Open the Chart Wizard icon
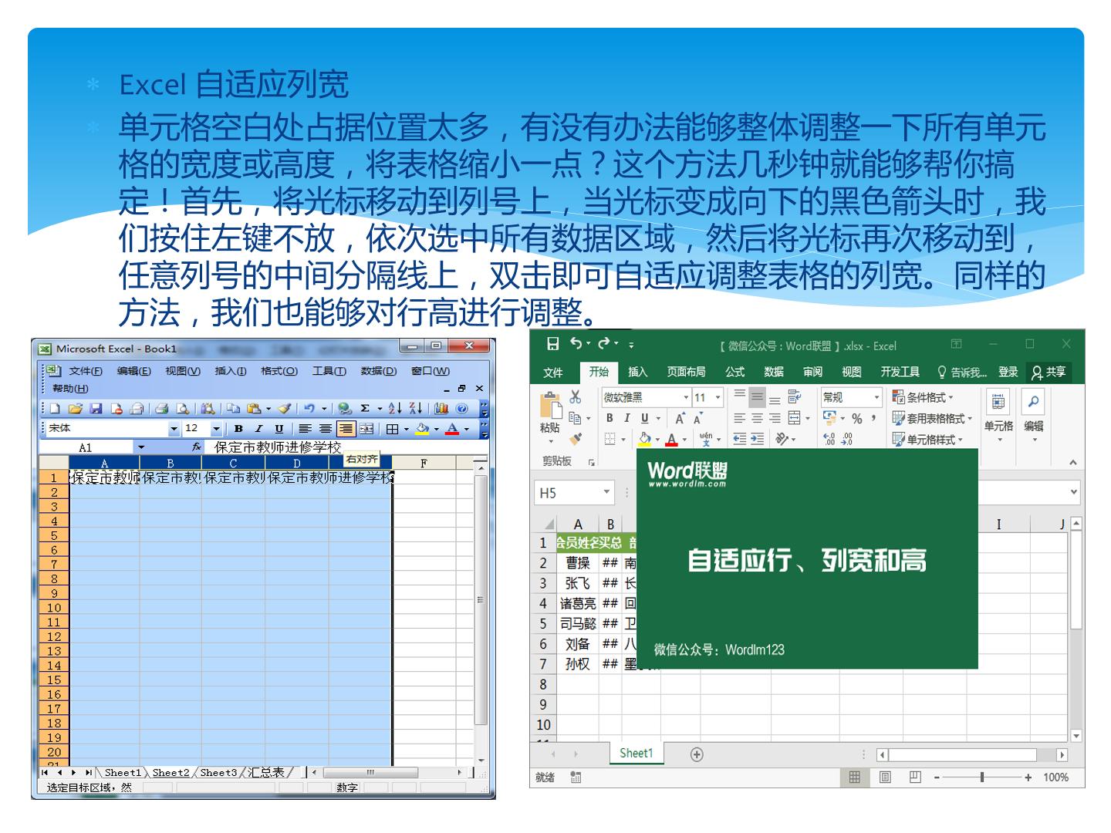Image resolution: width=1111 pixels, height=833 pixels. tap(441, 409)
